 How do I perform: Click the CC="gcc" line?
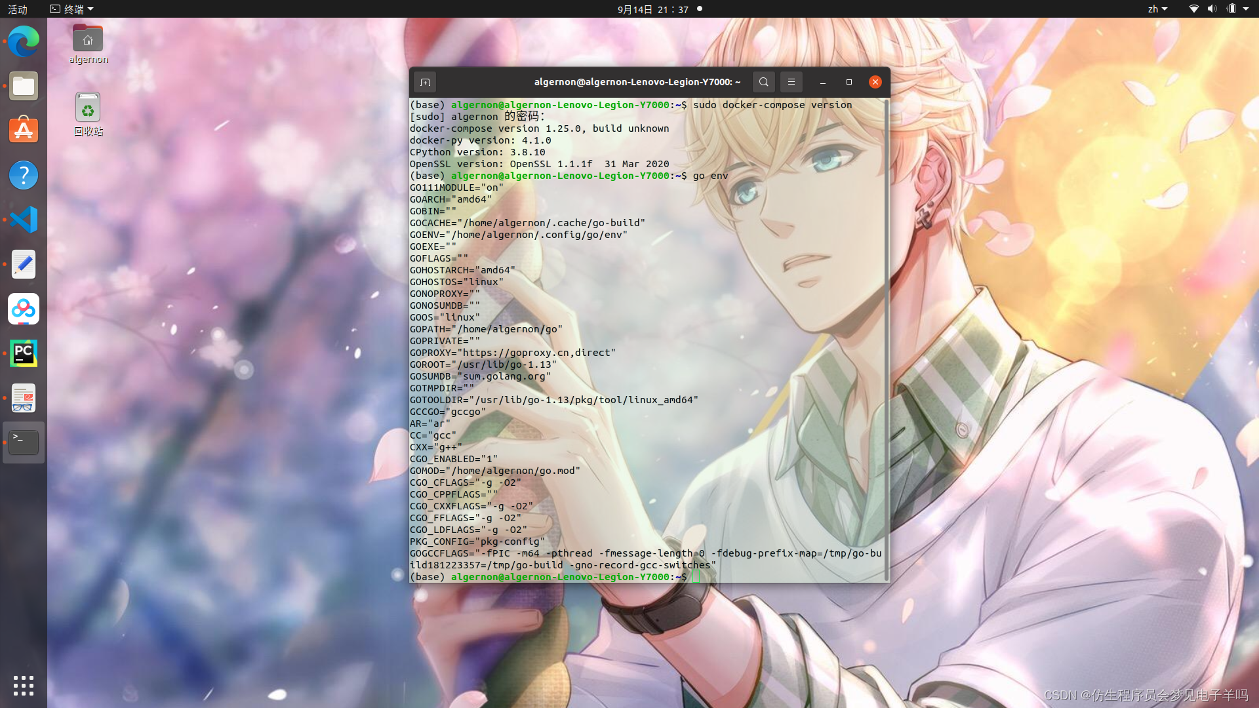[x=433, y=435]
